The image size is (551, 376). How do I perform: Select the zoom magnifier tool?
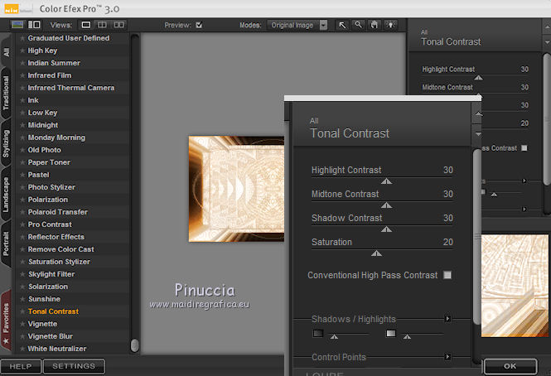click(x=358, y=25)
